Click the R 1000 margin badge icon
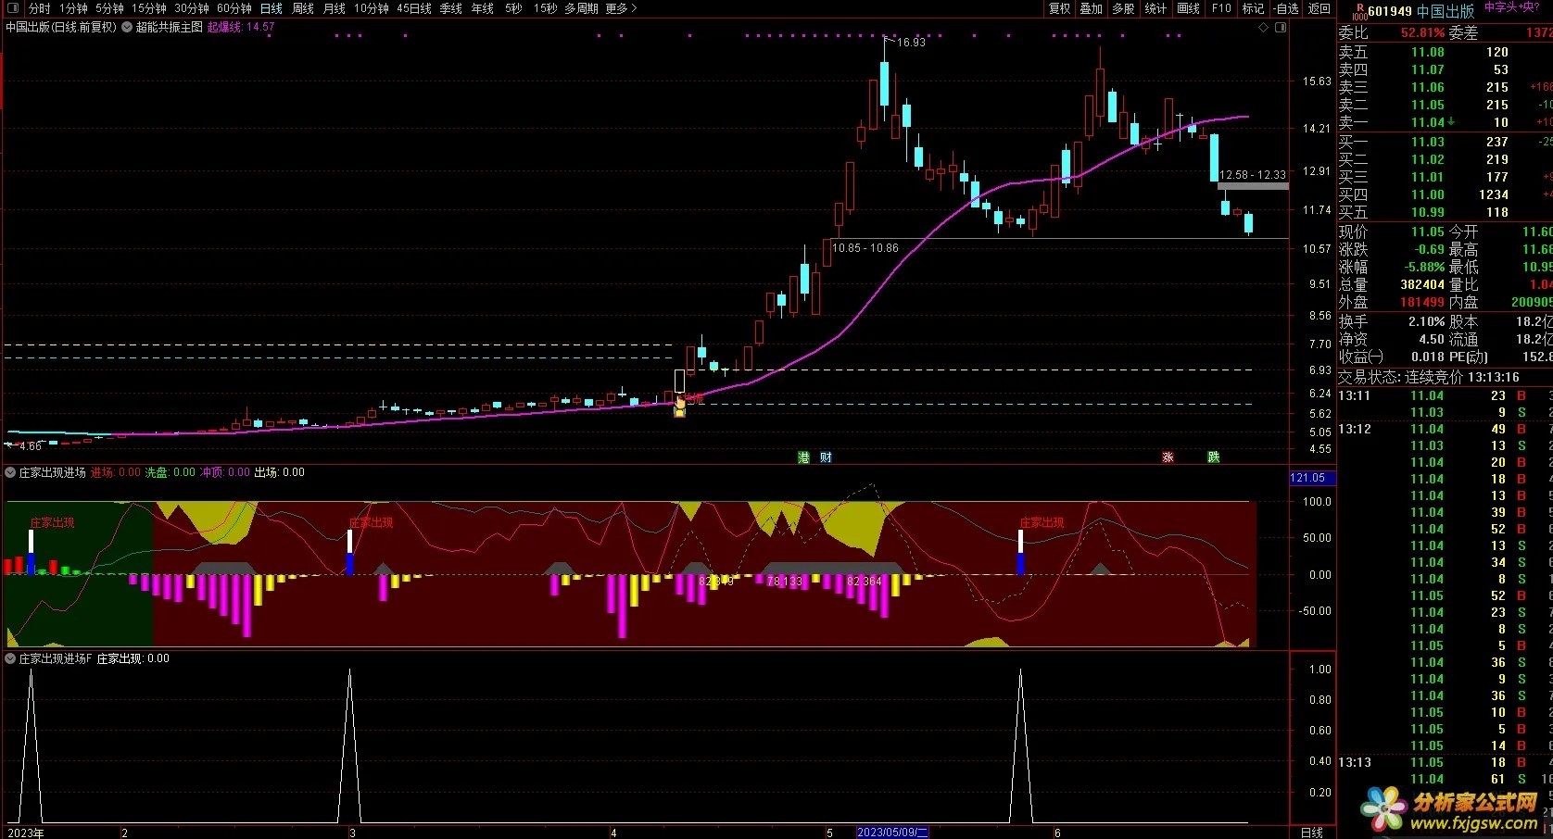The image size is (1553, 839). coord(1359,11)
